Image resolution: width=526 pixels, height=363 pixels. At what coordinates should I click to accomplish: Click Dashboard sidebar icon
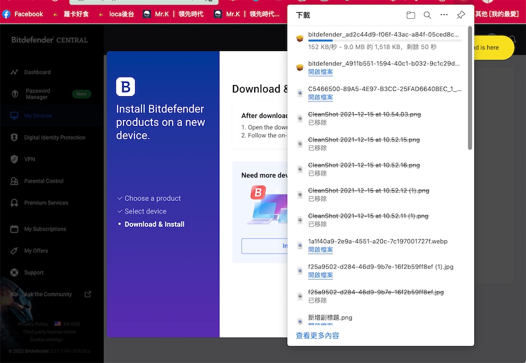[14, 72]
